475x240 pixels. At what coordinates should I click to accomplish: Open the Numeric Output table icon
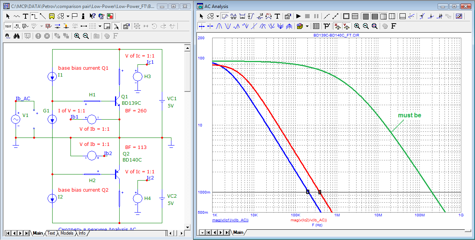pos(316,26)
